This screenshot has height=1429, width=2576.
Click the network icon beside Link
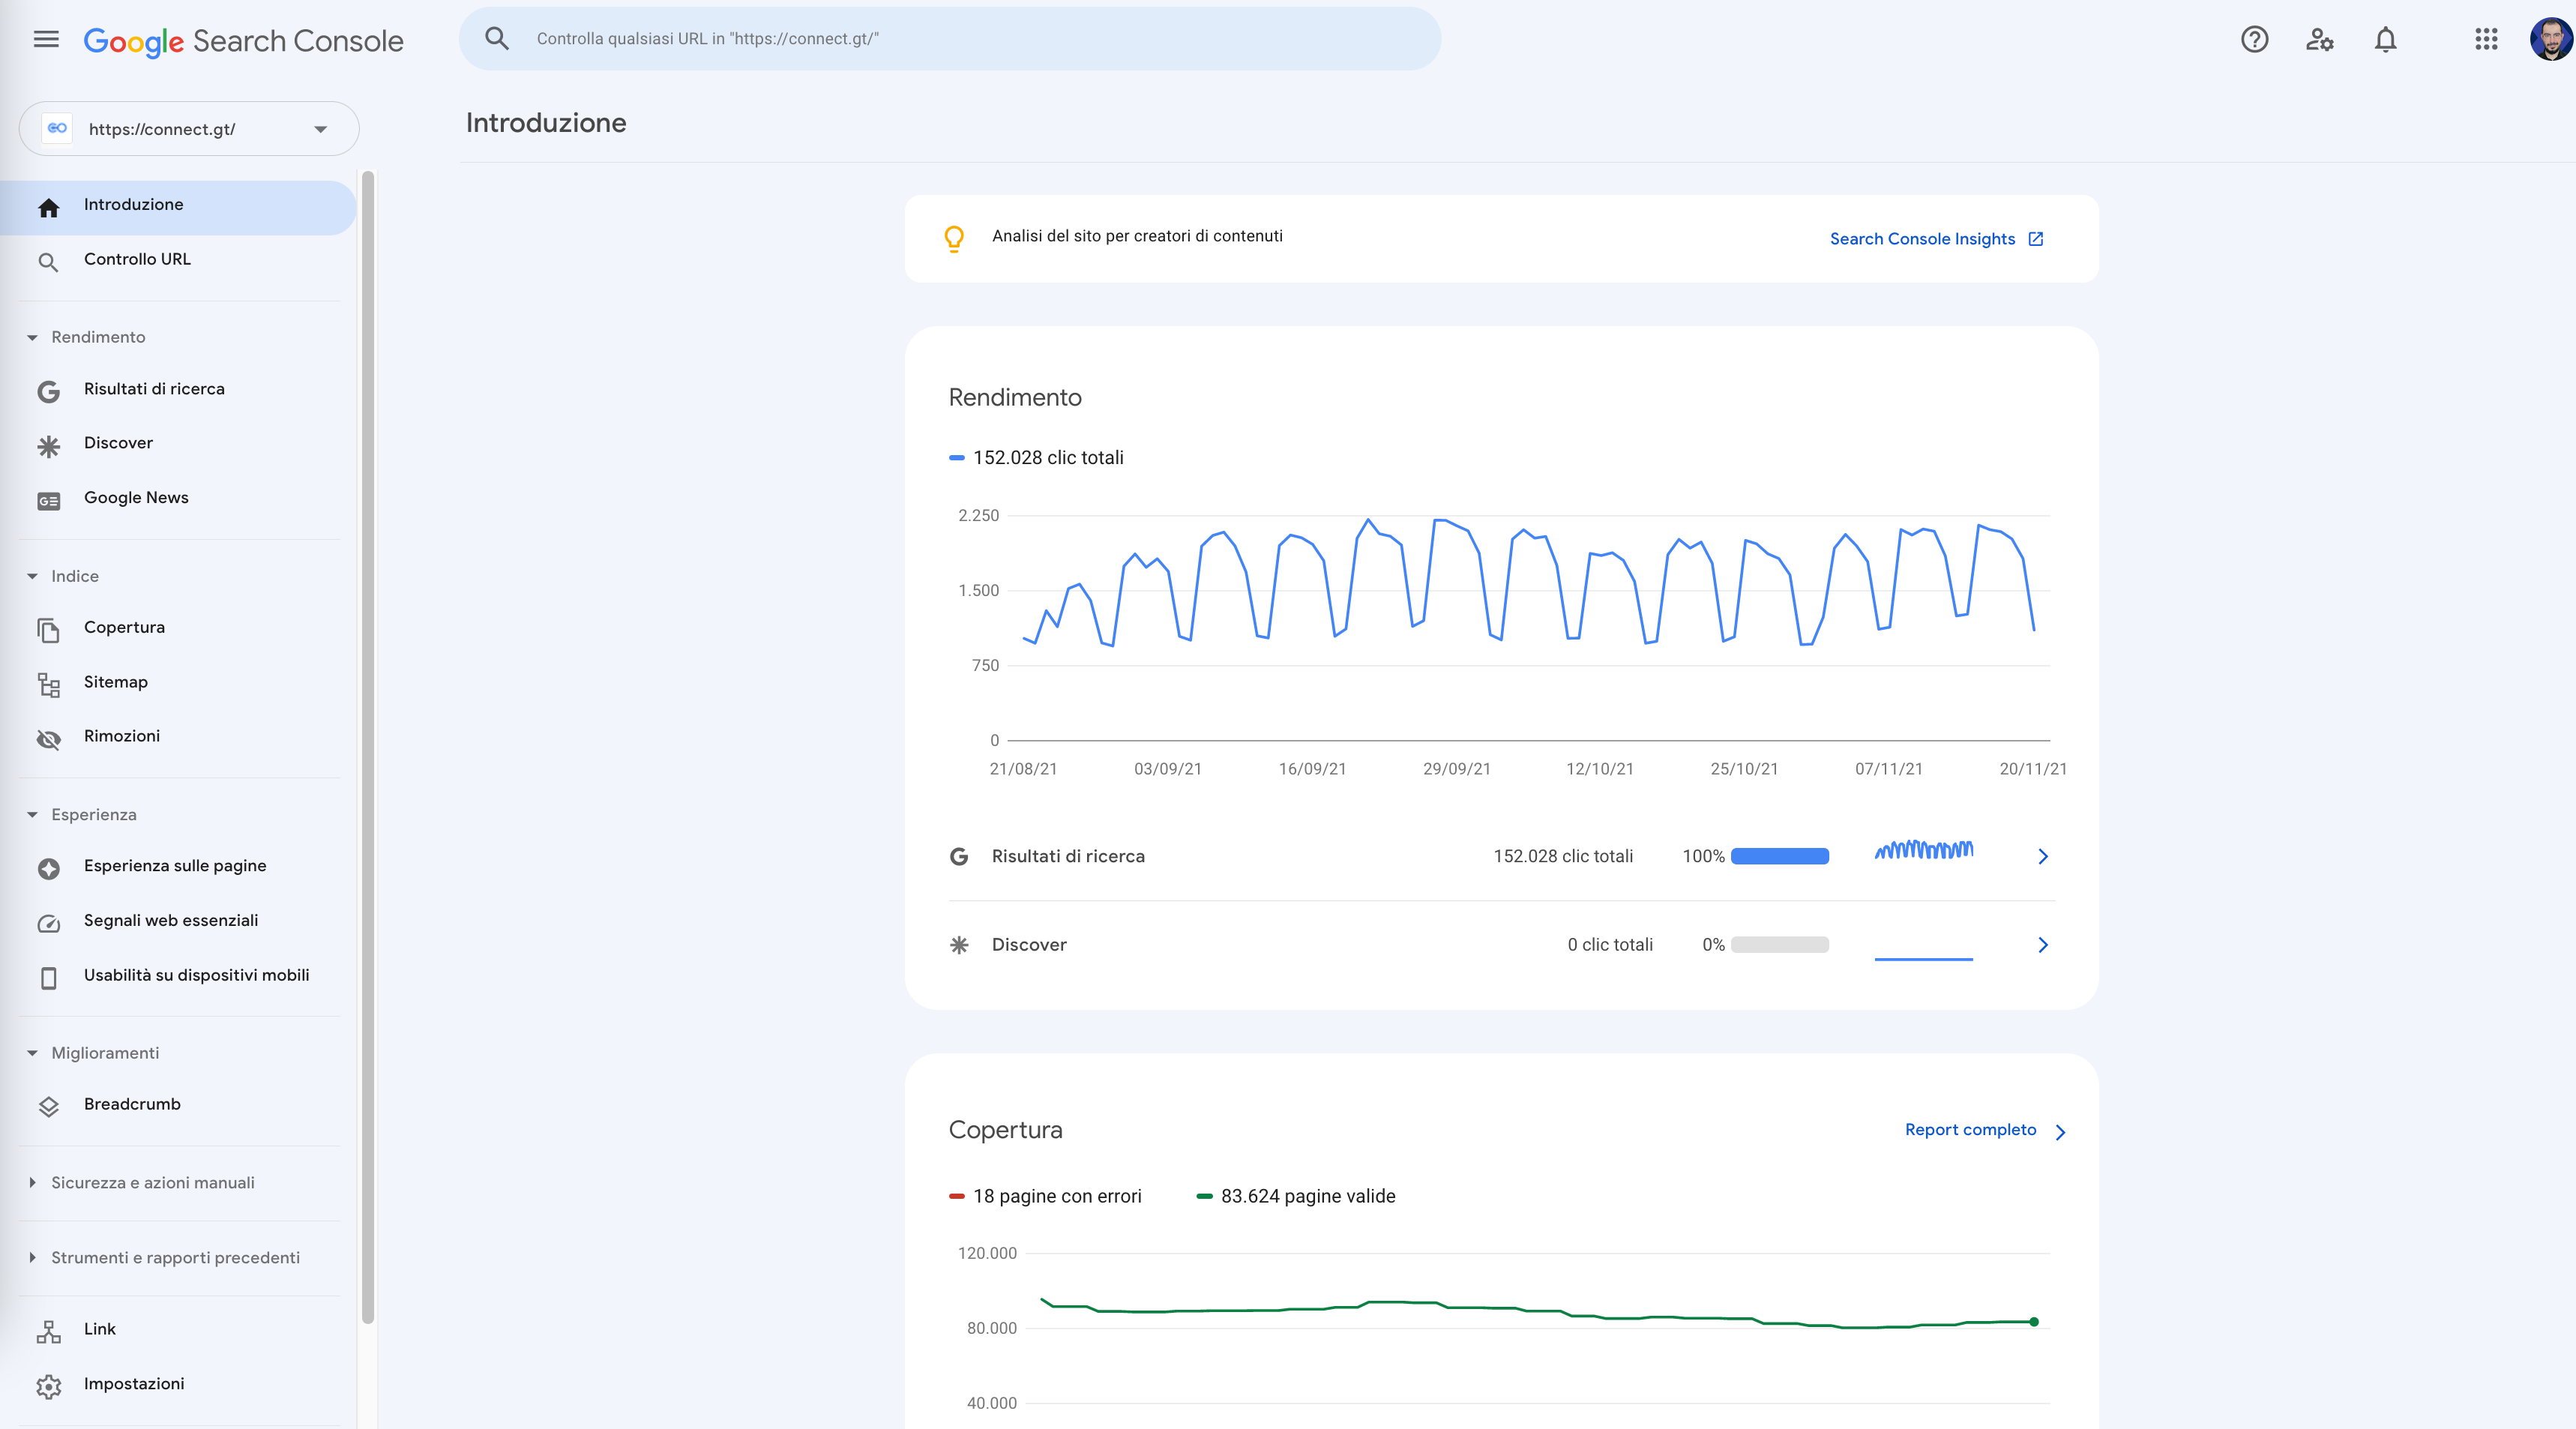point(48,1332)
